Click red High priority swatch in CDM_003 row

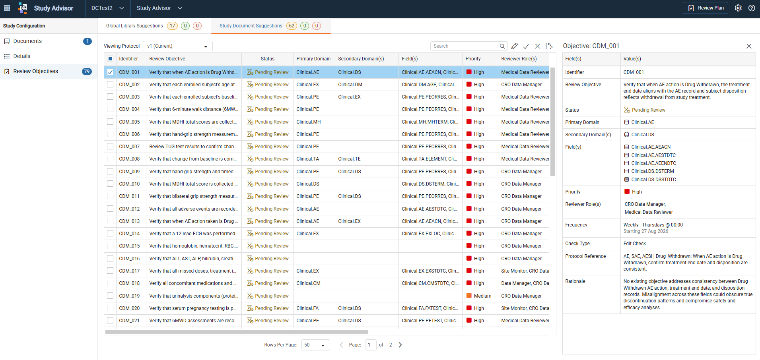pos(469,97)
